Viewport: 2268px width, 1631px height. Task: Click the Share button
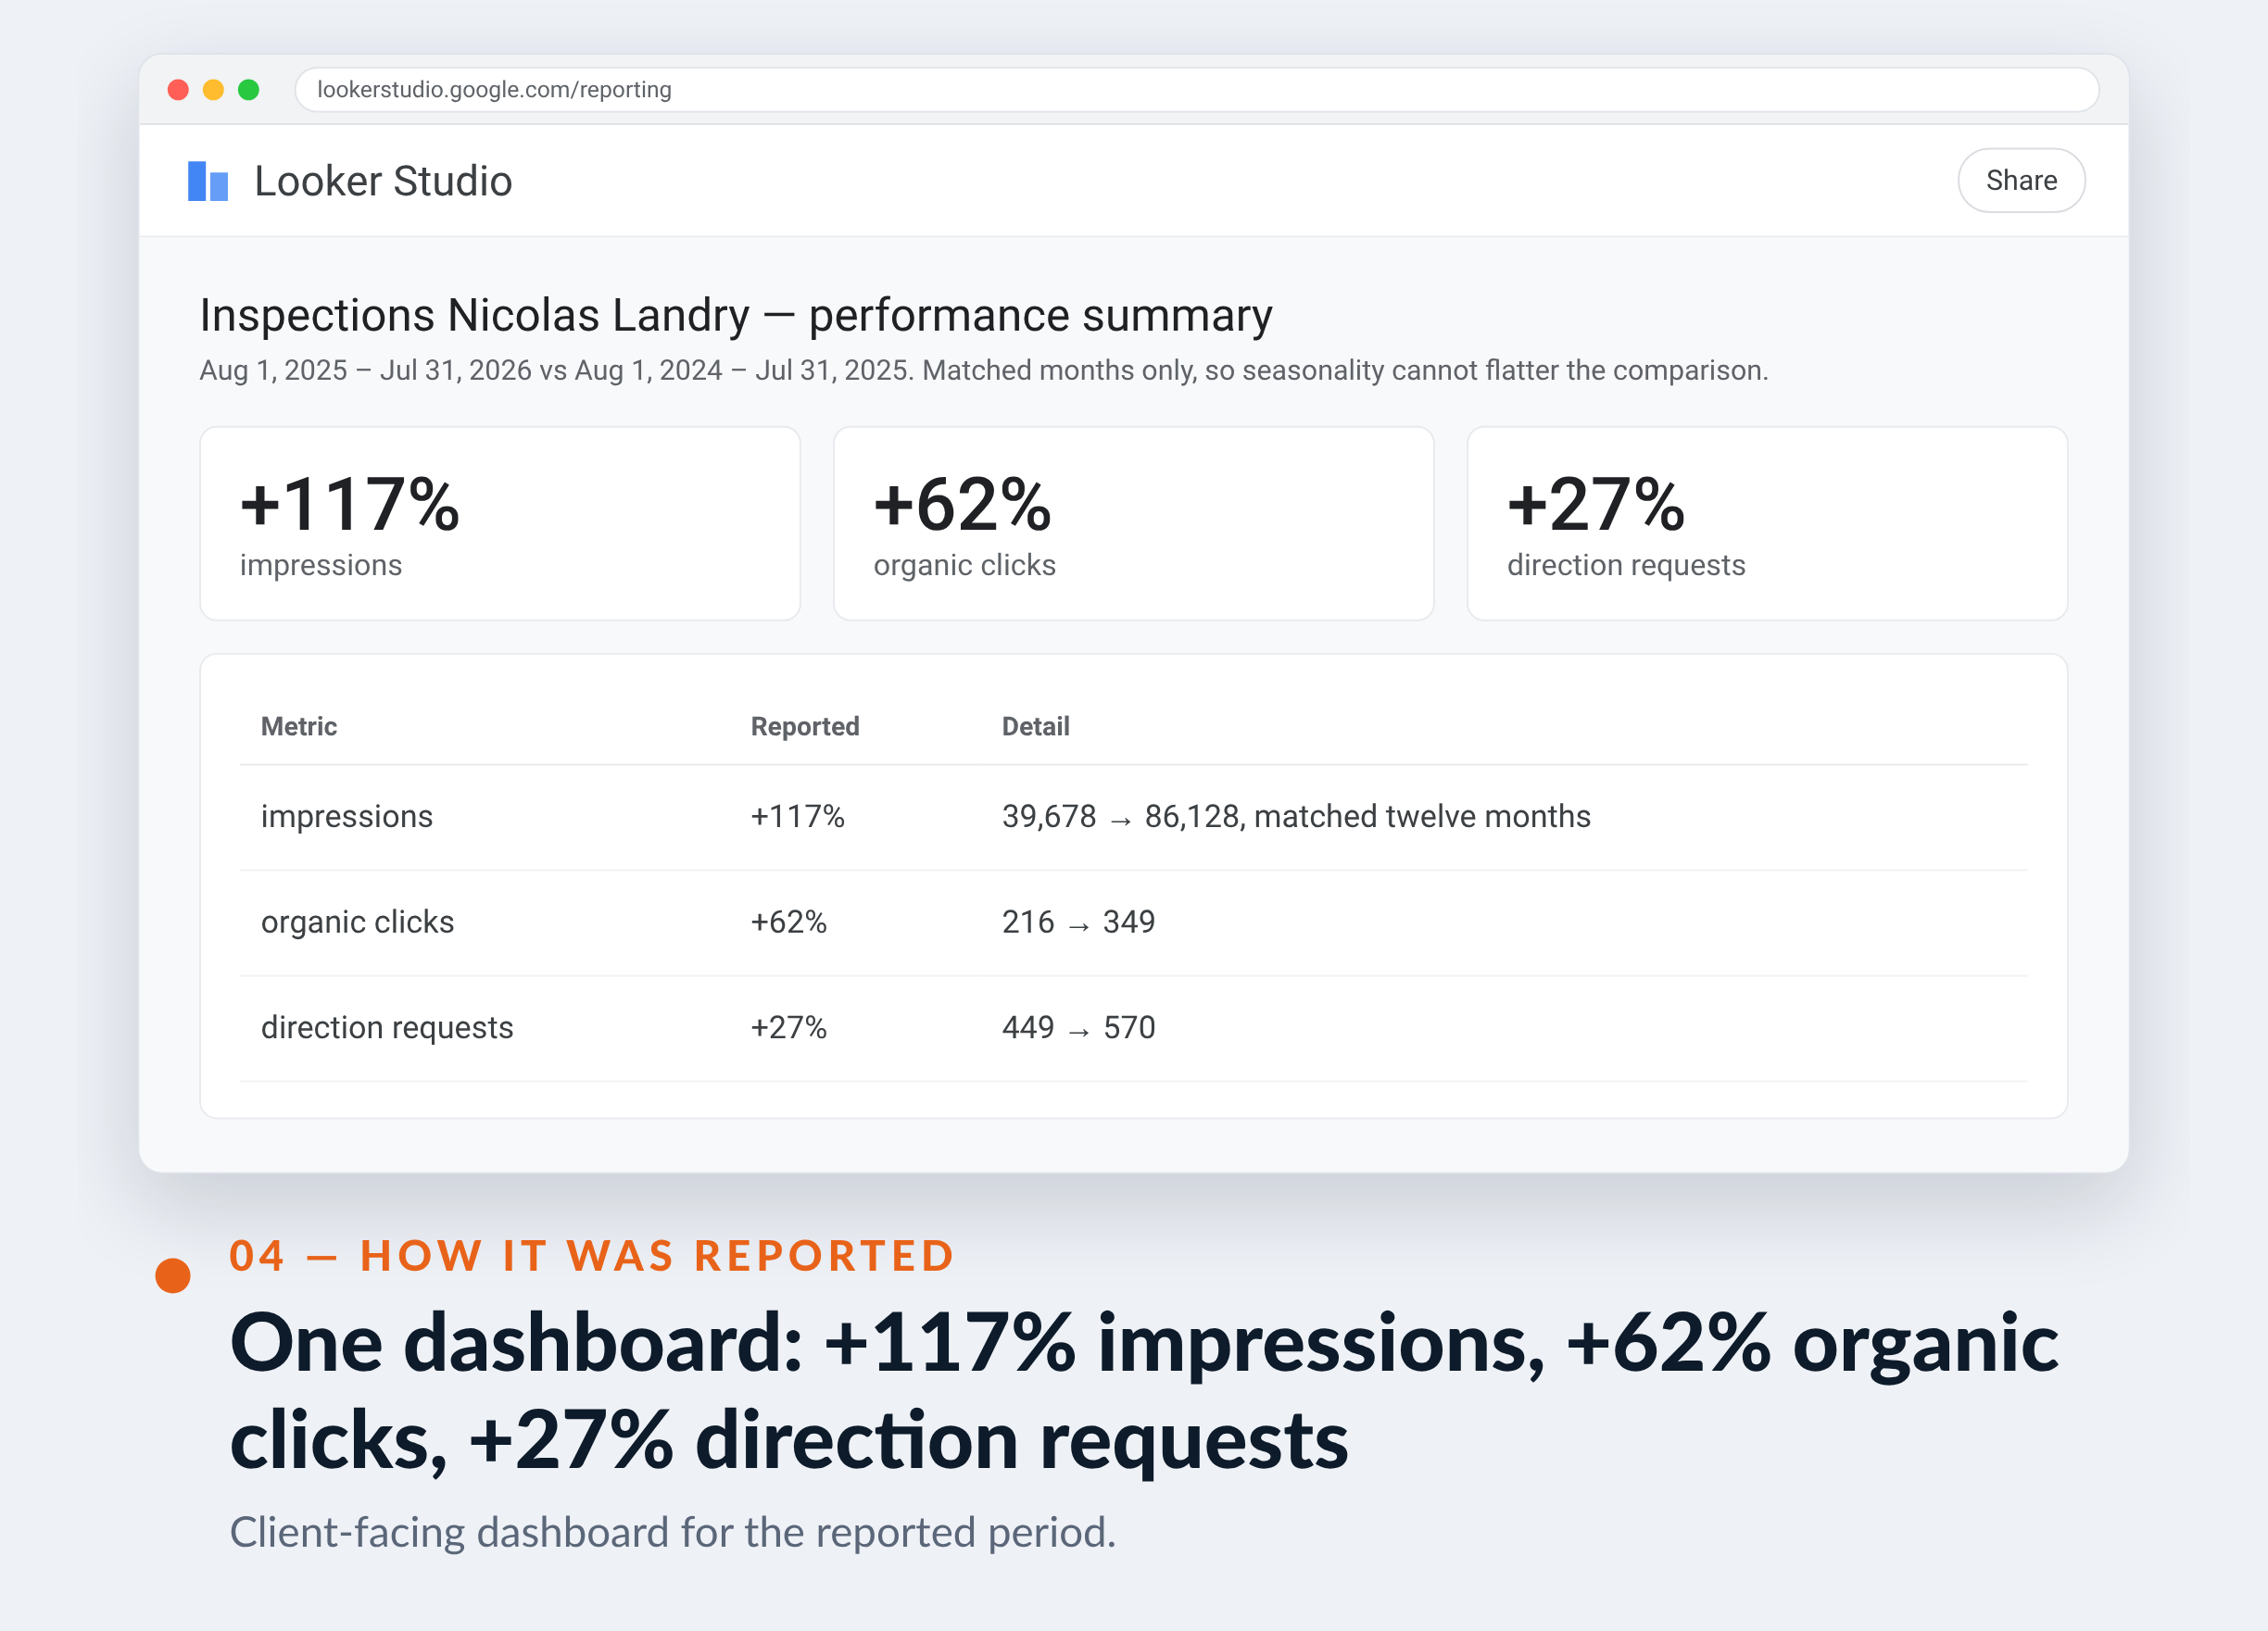point(2020,181)
